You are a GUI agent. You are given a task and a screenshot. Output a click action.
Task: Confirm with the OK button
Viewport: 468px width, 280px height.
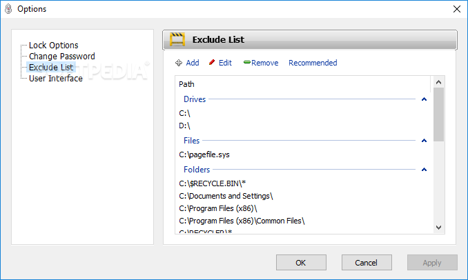coord(301,262)
